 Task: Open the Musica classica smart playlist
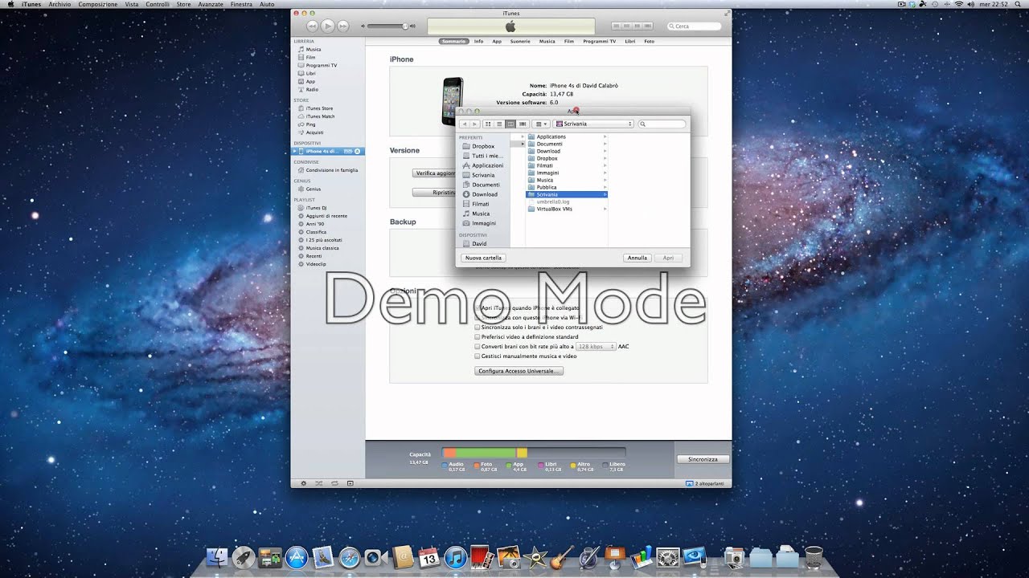[322, 248]
